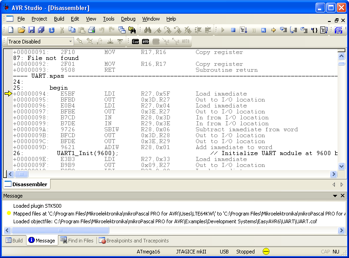Click the AVR chip programmer icon
The image size is (349, 258).
[x=146, y=42]
